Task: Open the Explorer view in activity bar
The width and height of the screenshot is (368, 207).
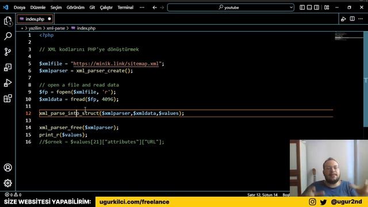Action: pyautogui.click(x=7, y=21)
